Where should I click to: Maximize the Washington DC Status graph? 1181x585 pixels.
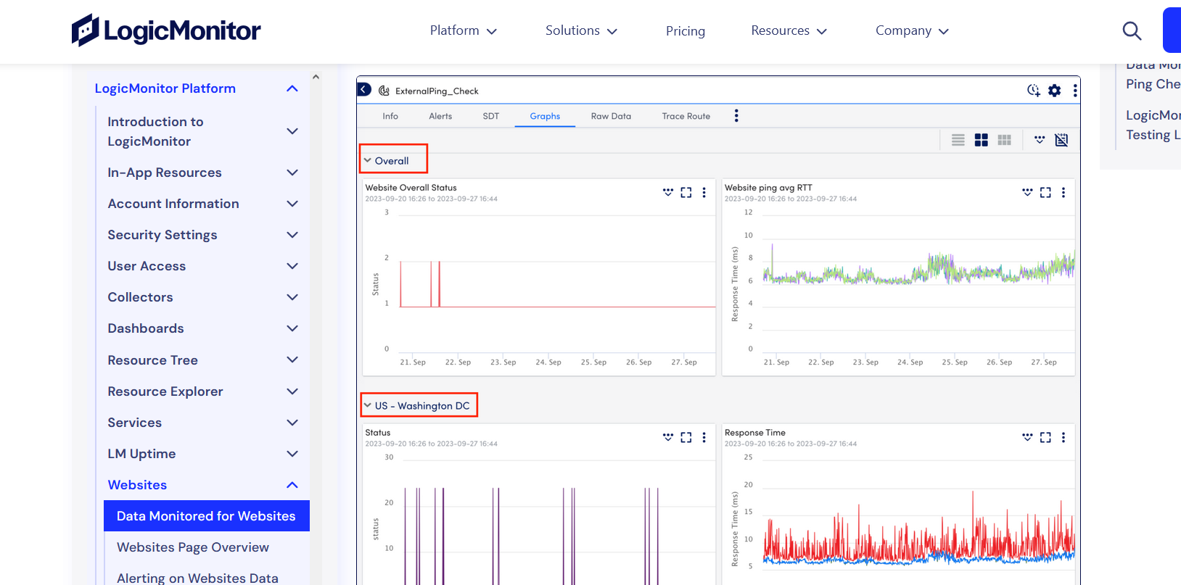(686, 437)
